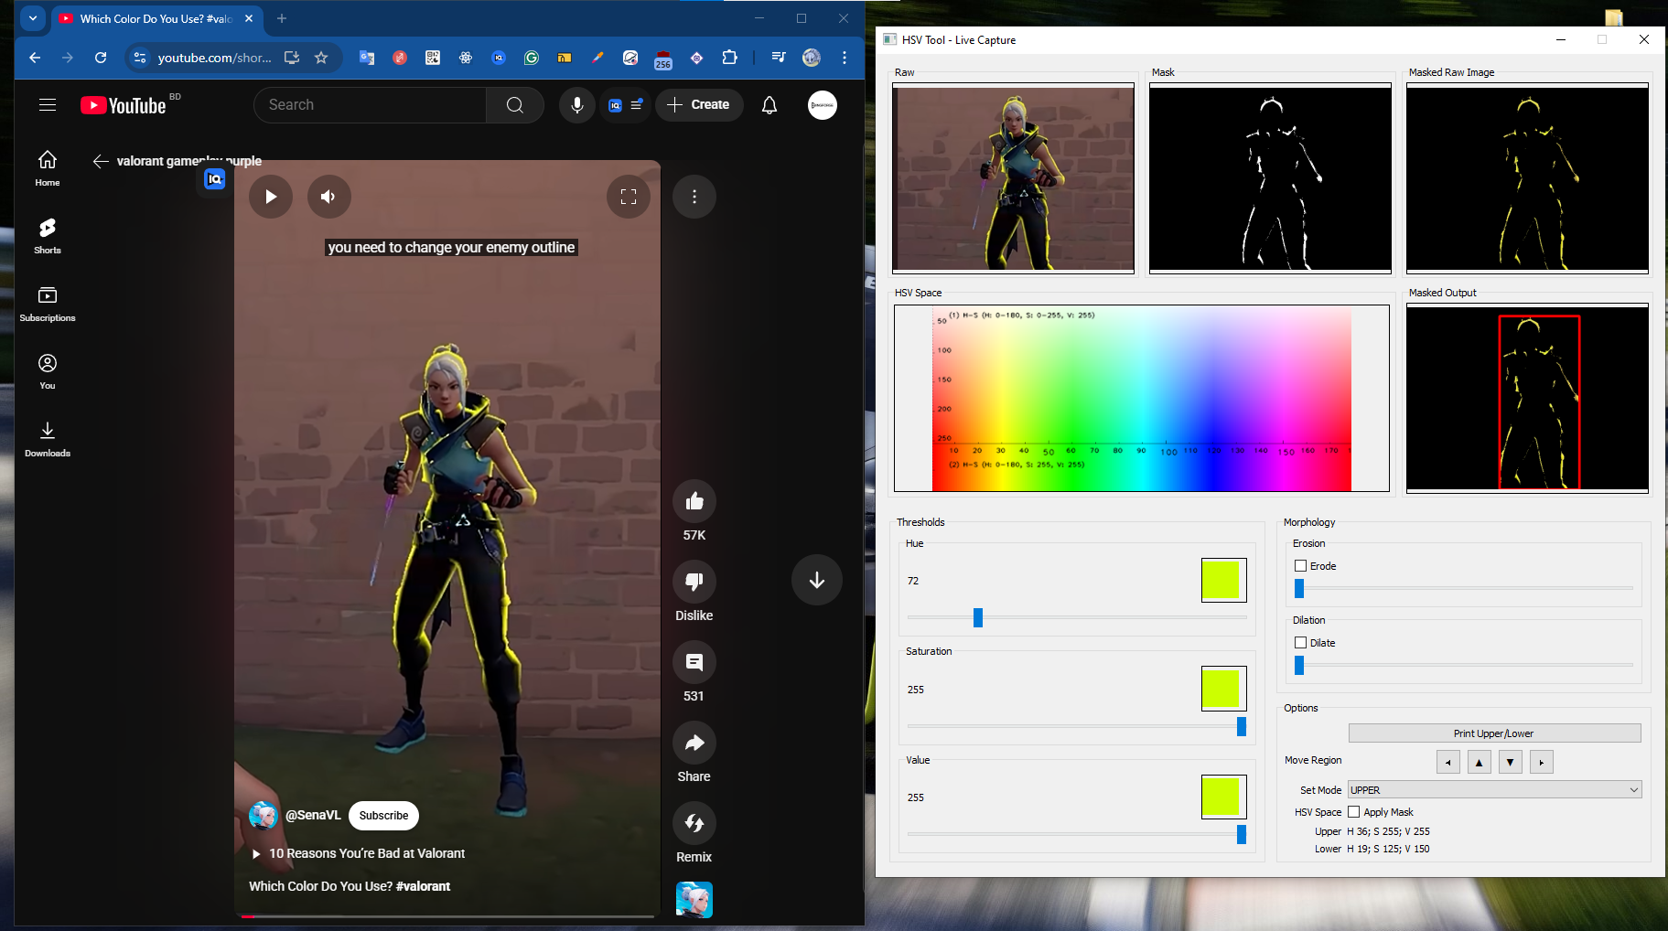The width and height of the screenshot is (1668, 931).
Task: Click the Chrome address bar URL
Action: click(214, 58)
